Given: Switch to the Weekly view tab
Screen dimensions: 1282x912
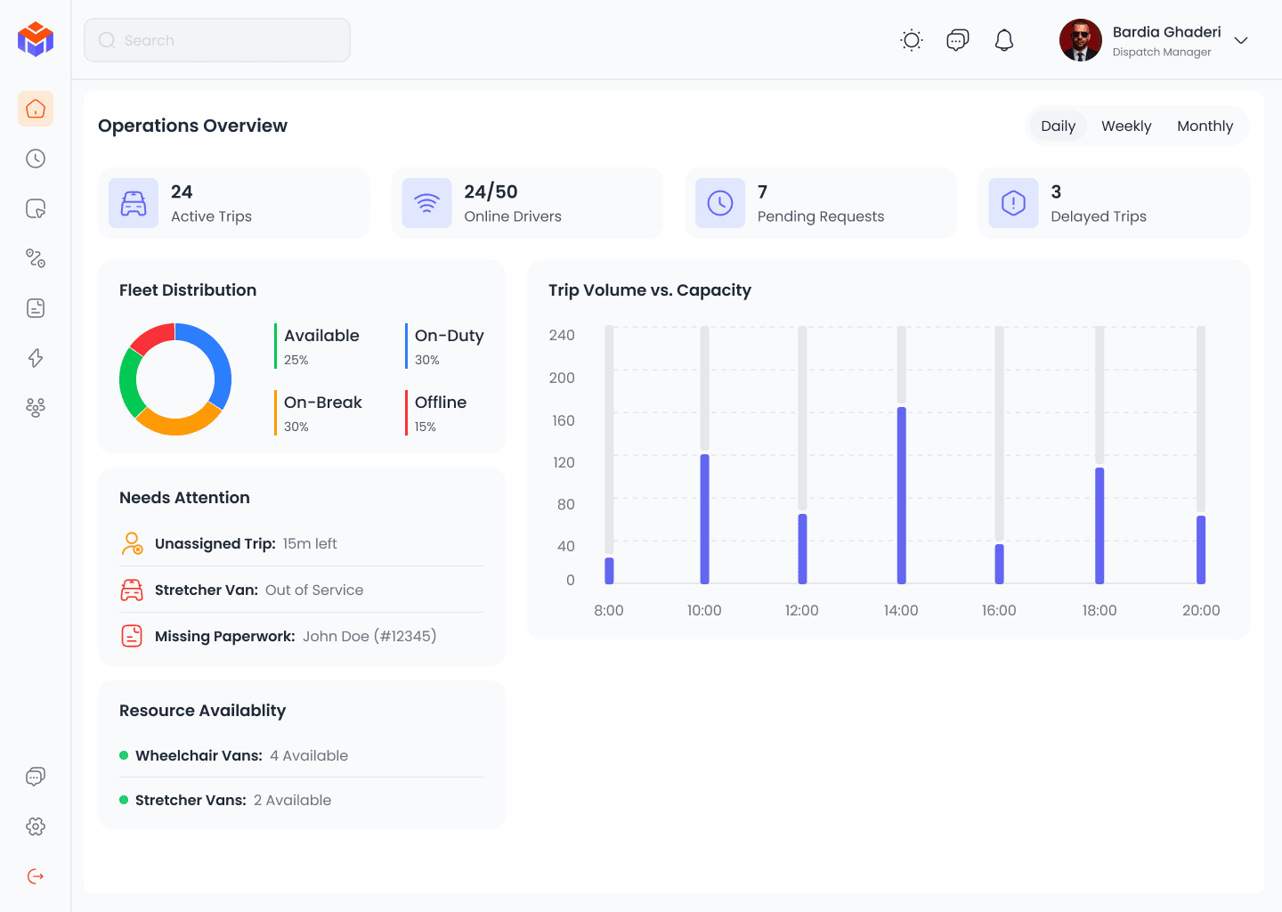Looking at the screenshot, I should click(x=1126, y=126).
